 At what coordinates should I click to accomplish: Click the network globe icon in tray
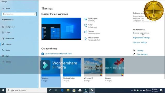coord(147,90)
